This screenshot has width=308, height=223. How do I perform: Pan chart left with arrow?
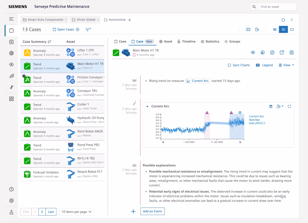tap(163, 142)
